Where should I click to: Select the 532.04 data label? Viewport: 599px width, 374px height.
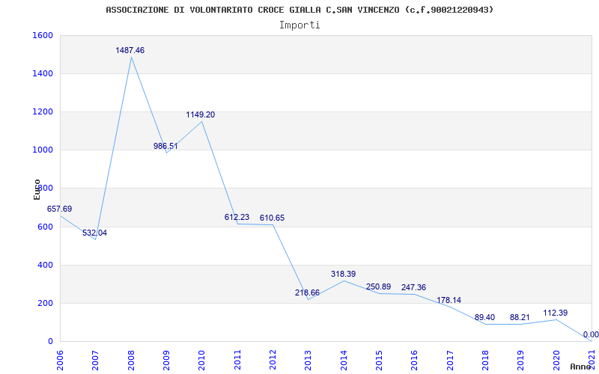pyautogui.click(x=95, y=233)
